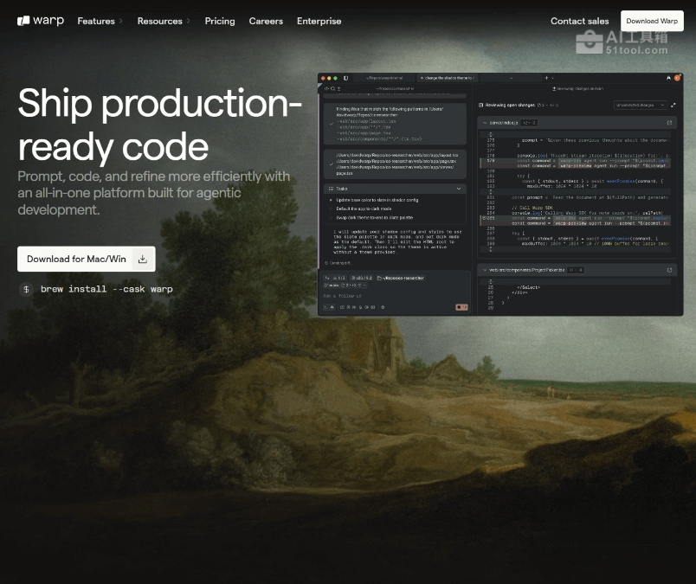The width and height of the screenshot is (696, 584).
Task: Open the Uncommitted changes dropdown
Action: click(x=641, y=105)
